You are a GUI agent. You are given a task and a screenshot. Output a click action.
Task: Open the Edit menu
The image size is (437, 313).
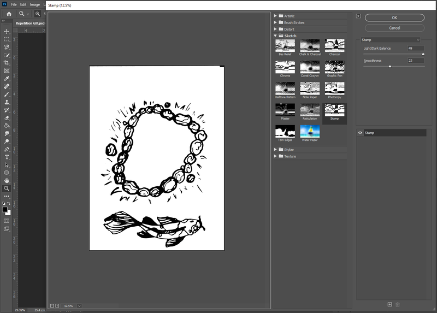click(23, 4)
